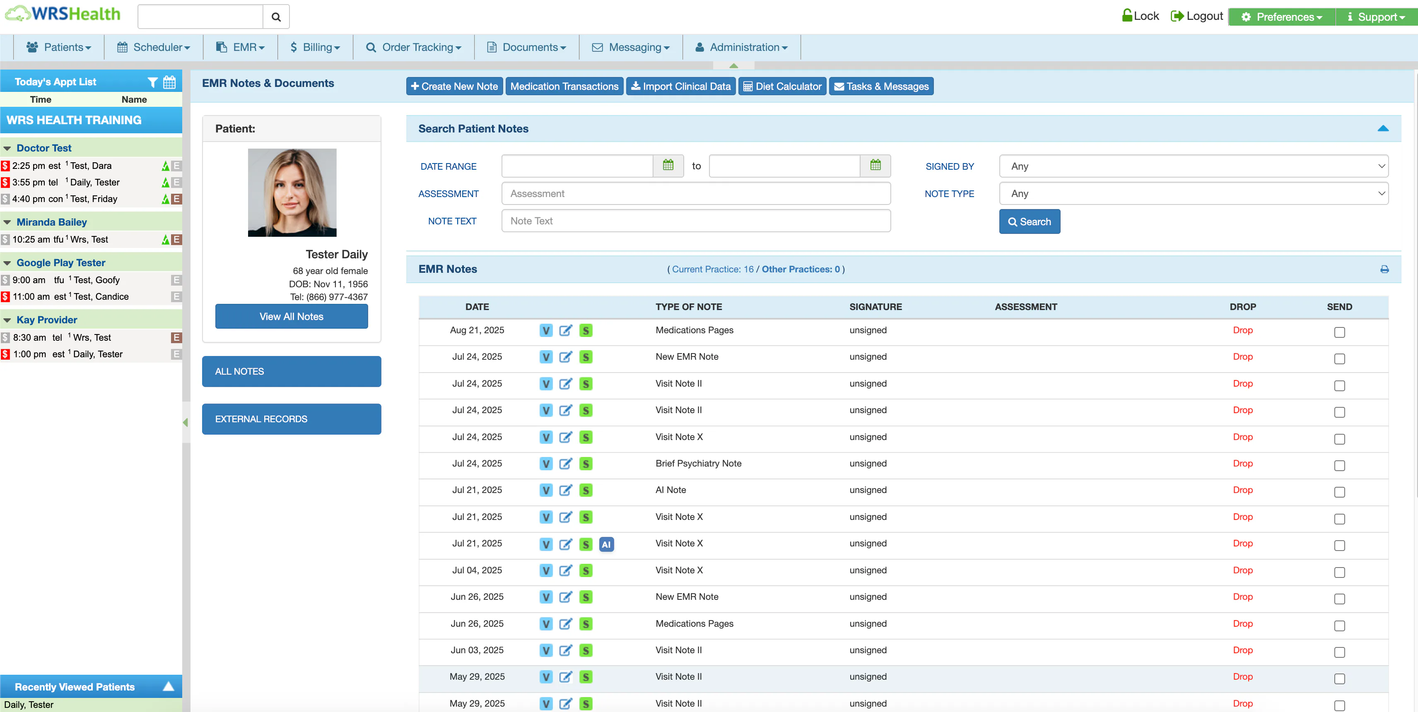Click the View All Notes button
This screenshot has width=1418, height=712.
(x=291, y=316)
